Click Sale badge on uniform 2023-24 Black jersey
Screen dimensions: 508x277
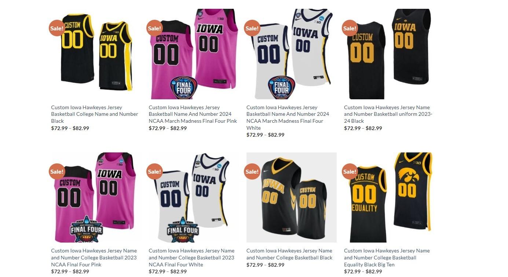pos(350,28)
